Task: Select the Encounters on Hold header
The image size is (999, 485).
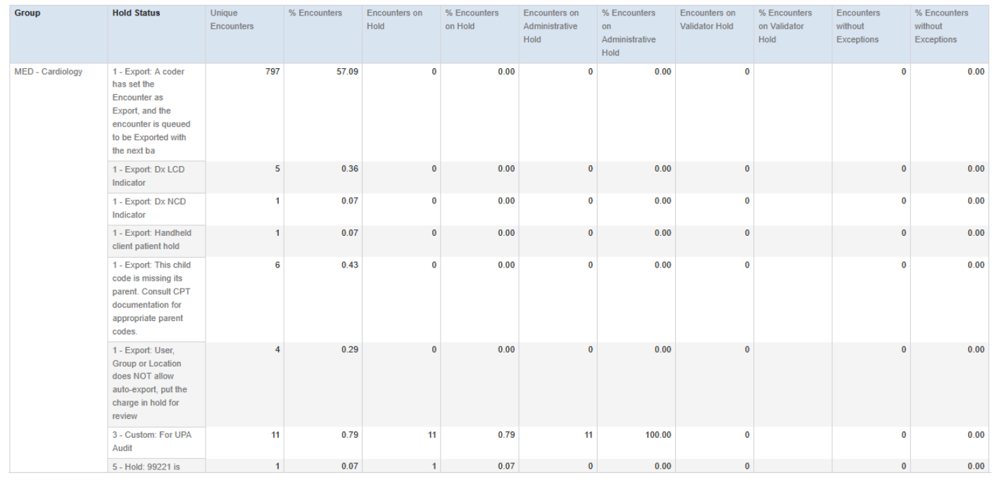Action: click(x=401, y=34)
